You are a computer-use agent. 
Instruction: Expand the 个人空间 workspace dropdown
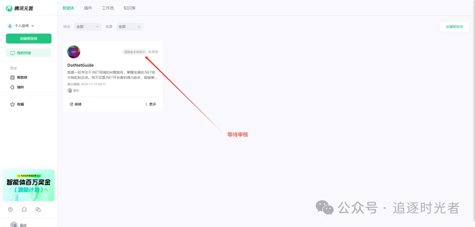click(21, 26)
